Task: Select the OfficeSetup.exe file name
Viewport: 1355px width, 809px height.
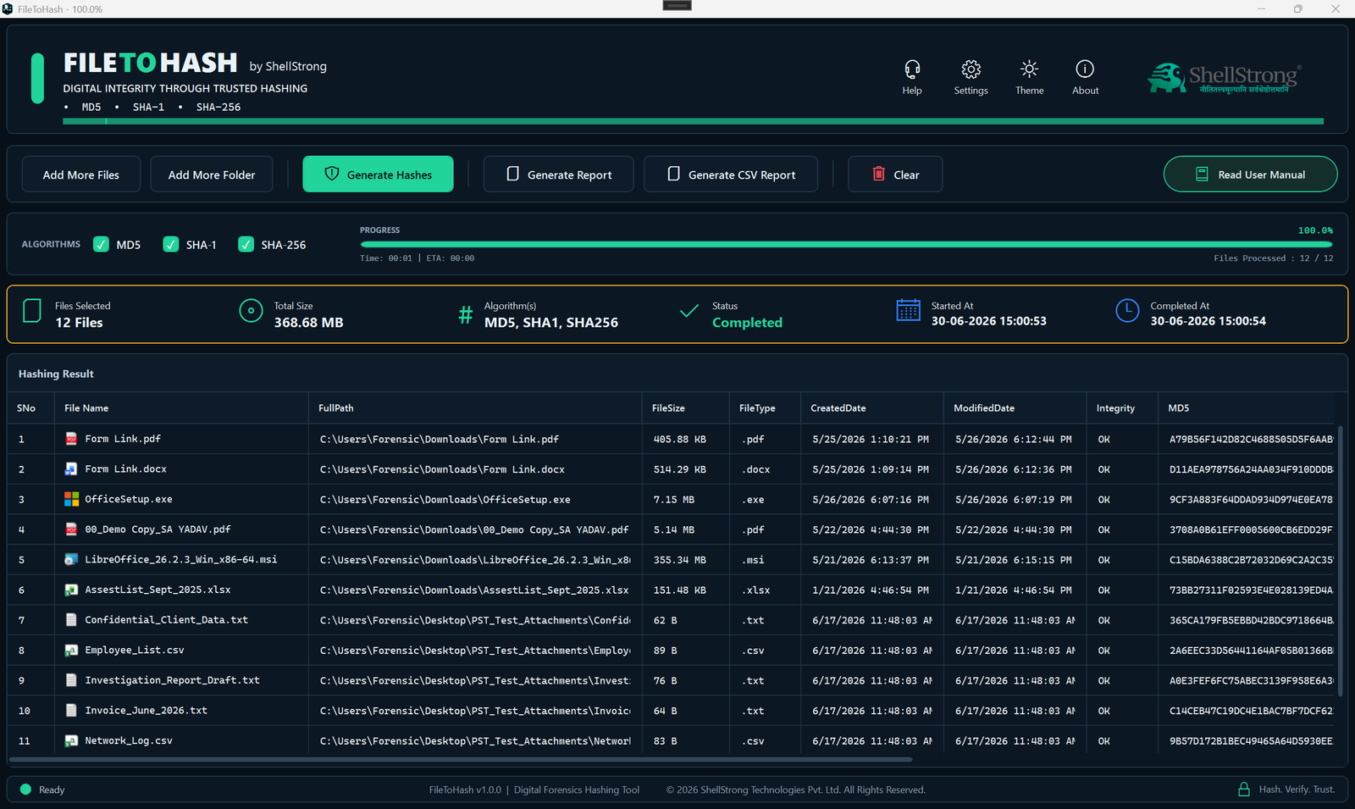Action: [129, 499]
